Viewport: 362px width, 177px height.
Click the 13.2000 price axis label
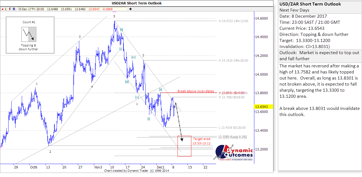(x=261, y=149)
